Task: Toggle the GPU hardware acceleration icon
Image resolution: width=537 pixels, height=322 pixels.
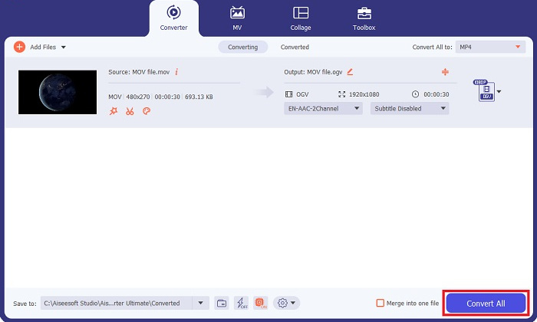Action: click(260, 303)
